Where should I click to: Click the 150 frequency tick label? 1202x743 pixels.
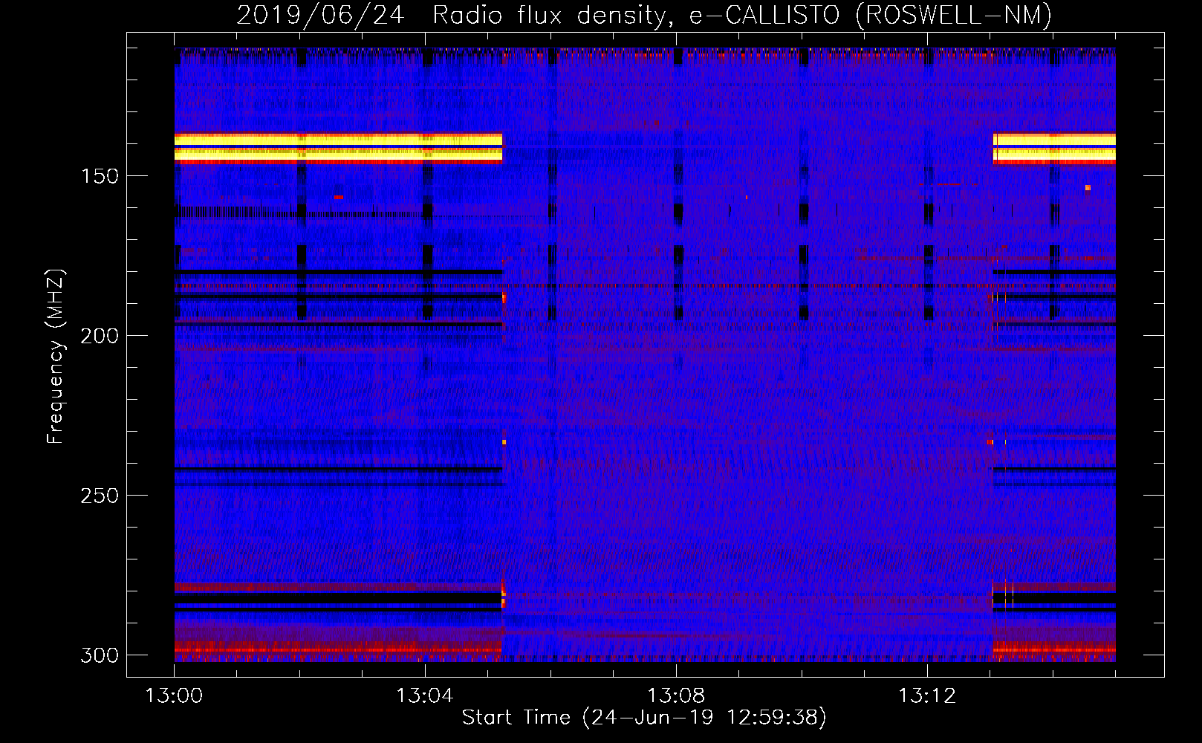(x=100, y=176)
